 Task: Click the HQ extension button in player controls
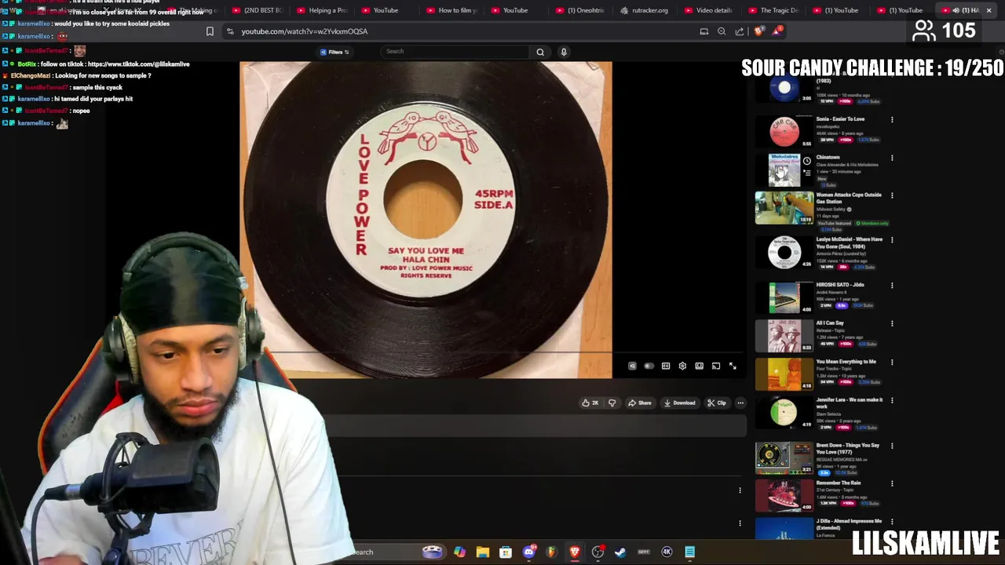point(632,366)
